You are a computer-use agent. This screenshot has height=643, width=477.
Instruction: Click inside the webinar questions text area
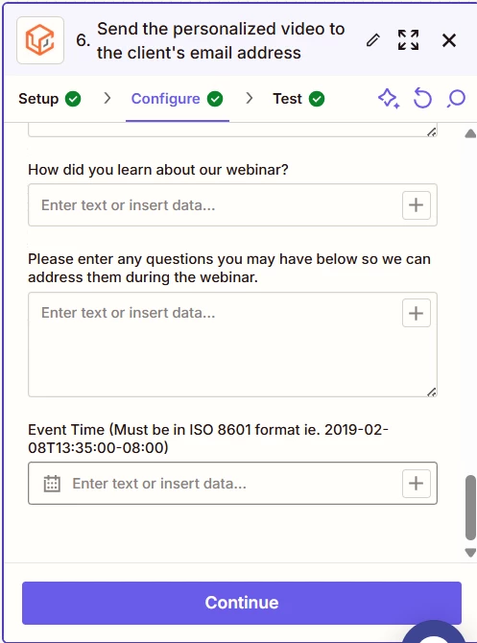215,345
